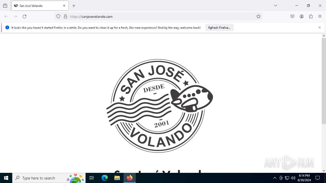Open File Explorer from the taskbar
Screen dimensions: 326x183
(117, 178)
